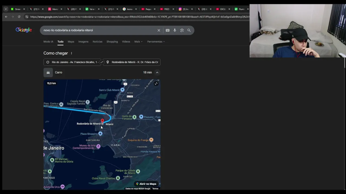Screen dimensions: 346x194
Task: Click Mureta da Urca map marker
Action: pos(62,187)
